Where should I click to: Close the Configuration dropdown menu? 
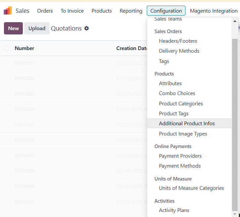166,11
